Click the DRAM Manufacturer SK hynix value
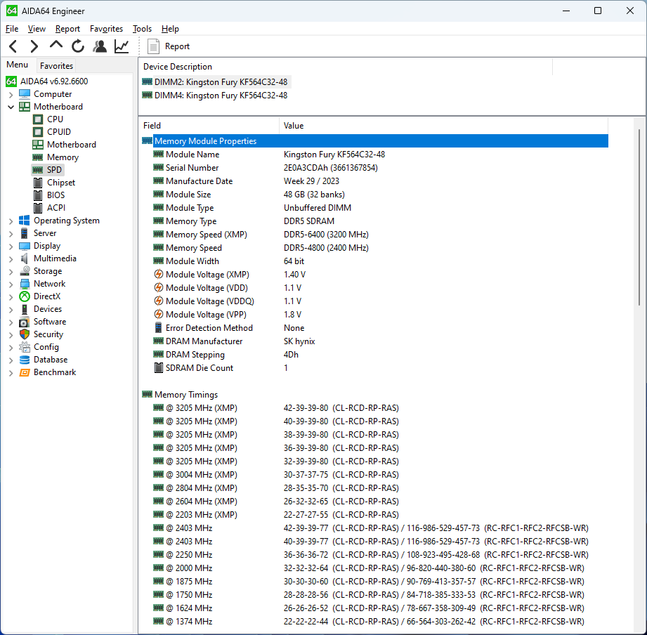Image resolution: width=647 pixels, height=635 pixels. (x=299, y=341)
